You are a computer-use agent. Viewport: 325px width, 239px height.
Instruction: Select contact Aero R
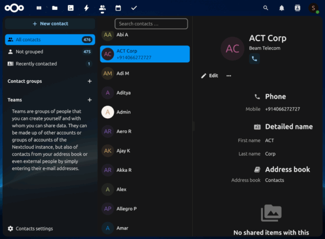tap(145, 131)
